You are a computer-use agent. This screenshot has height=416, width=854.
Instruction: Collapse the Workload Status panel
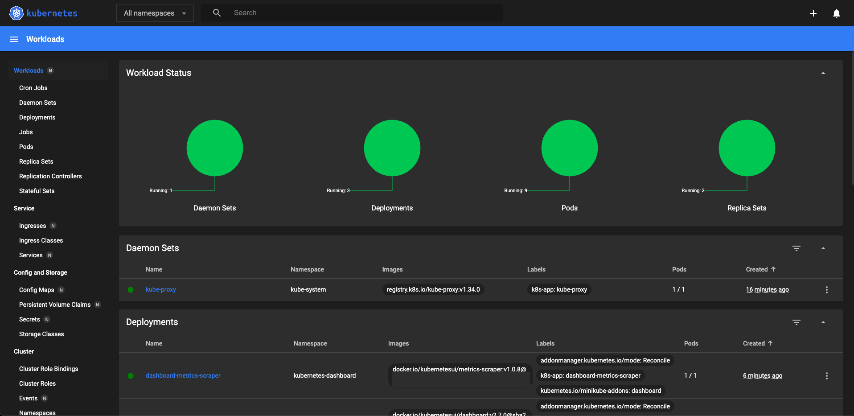(x=823, y=72)
